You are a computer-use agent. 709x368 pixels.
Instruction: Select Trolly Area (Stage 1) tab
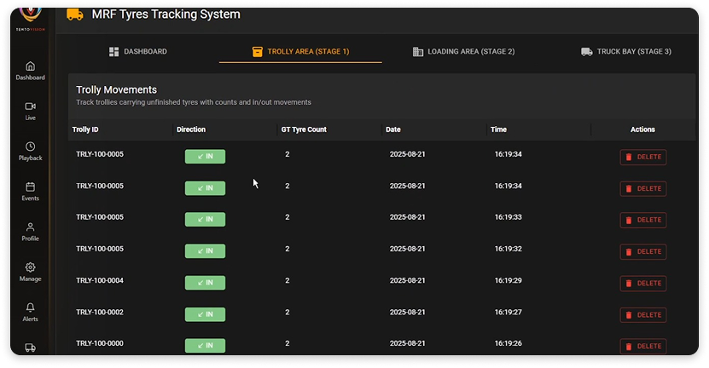[300, 52]
